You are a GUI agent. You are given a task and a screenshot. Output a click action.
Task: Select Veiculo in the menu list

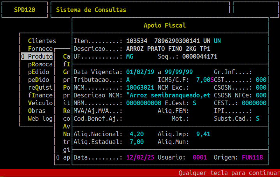point(40,103)
